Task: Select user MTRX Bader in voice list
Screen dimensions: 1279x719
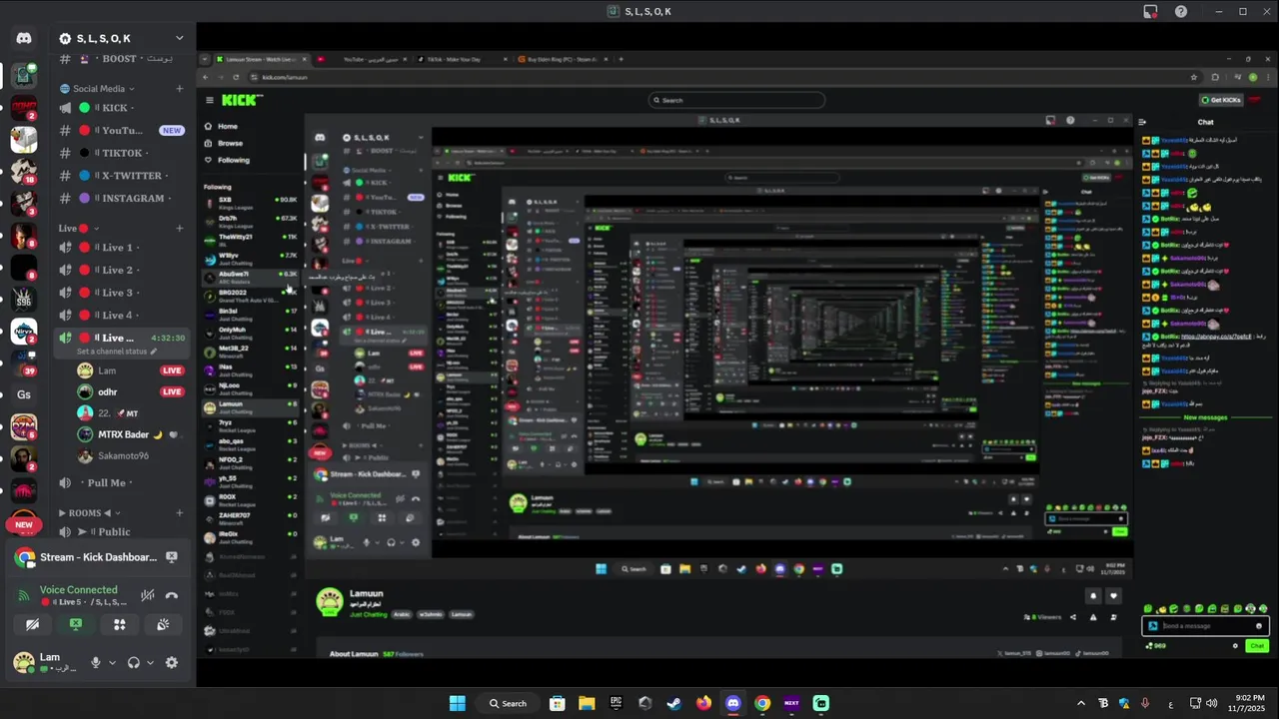Action: point(122,434)
